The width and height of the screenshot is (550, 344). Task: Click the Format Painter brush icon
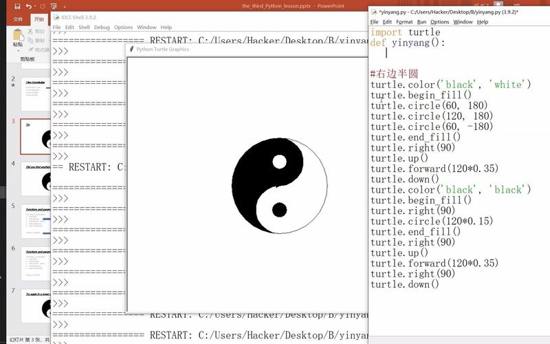[30, 50]
